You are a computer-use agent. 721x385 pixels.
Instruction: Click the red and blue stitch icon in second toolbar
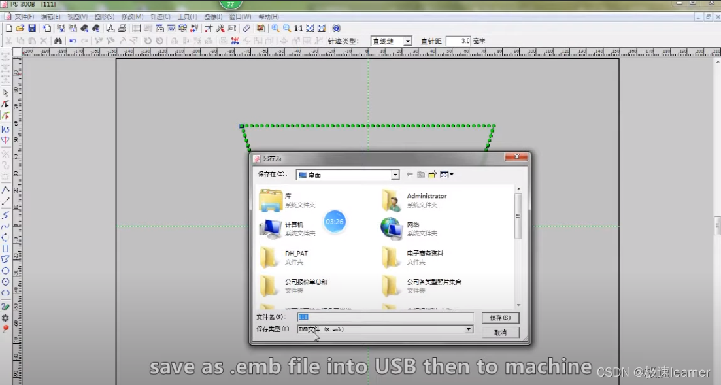[235, 41]
